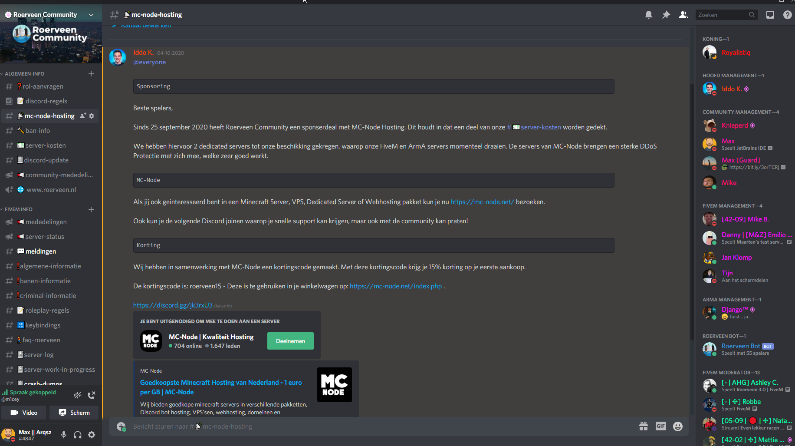Viewport: 795px width, 446px height.
Task: Toggle deafen with headphones icon
Action: 78,435
